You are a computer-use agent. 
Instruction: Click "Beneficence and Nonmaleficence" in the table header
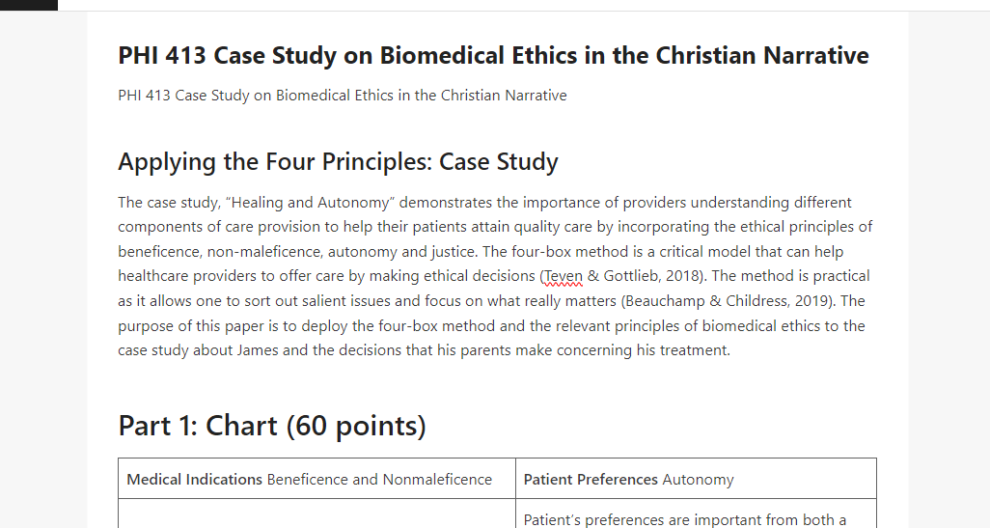(379, 480)
